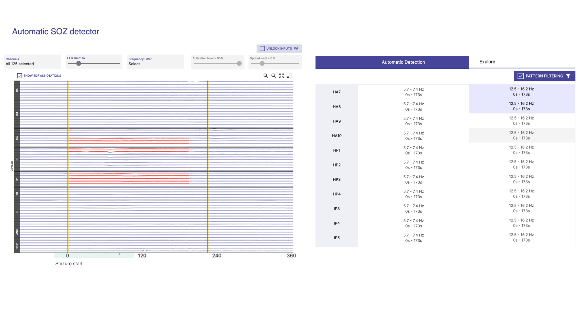Toggle the Unlock Inputs checkbox
The height and width of the screenshot is (327, 581).
click(x=262, y=48)
